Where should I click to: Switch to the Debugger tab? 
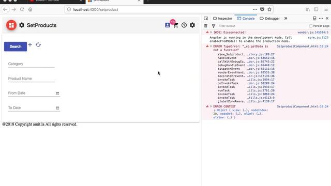[269, 19]
